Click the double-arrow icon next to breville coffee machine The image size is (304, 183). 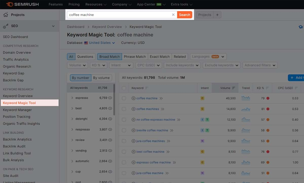[x=172, y=130]
